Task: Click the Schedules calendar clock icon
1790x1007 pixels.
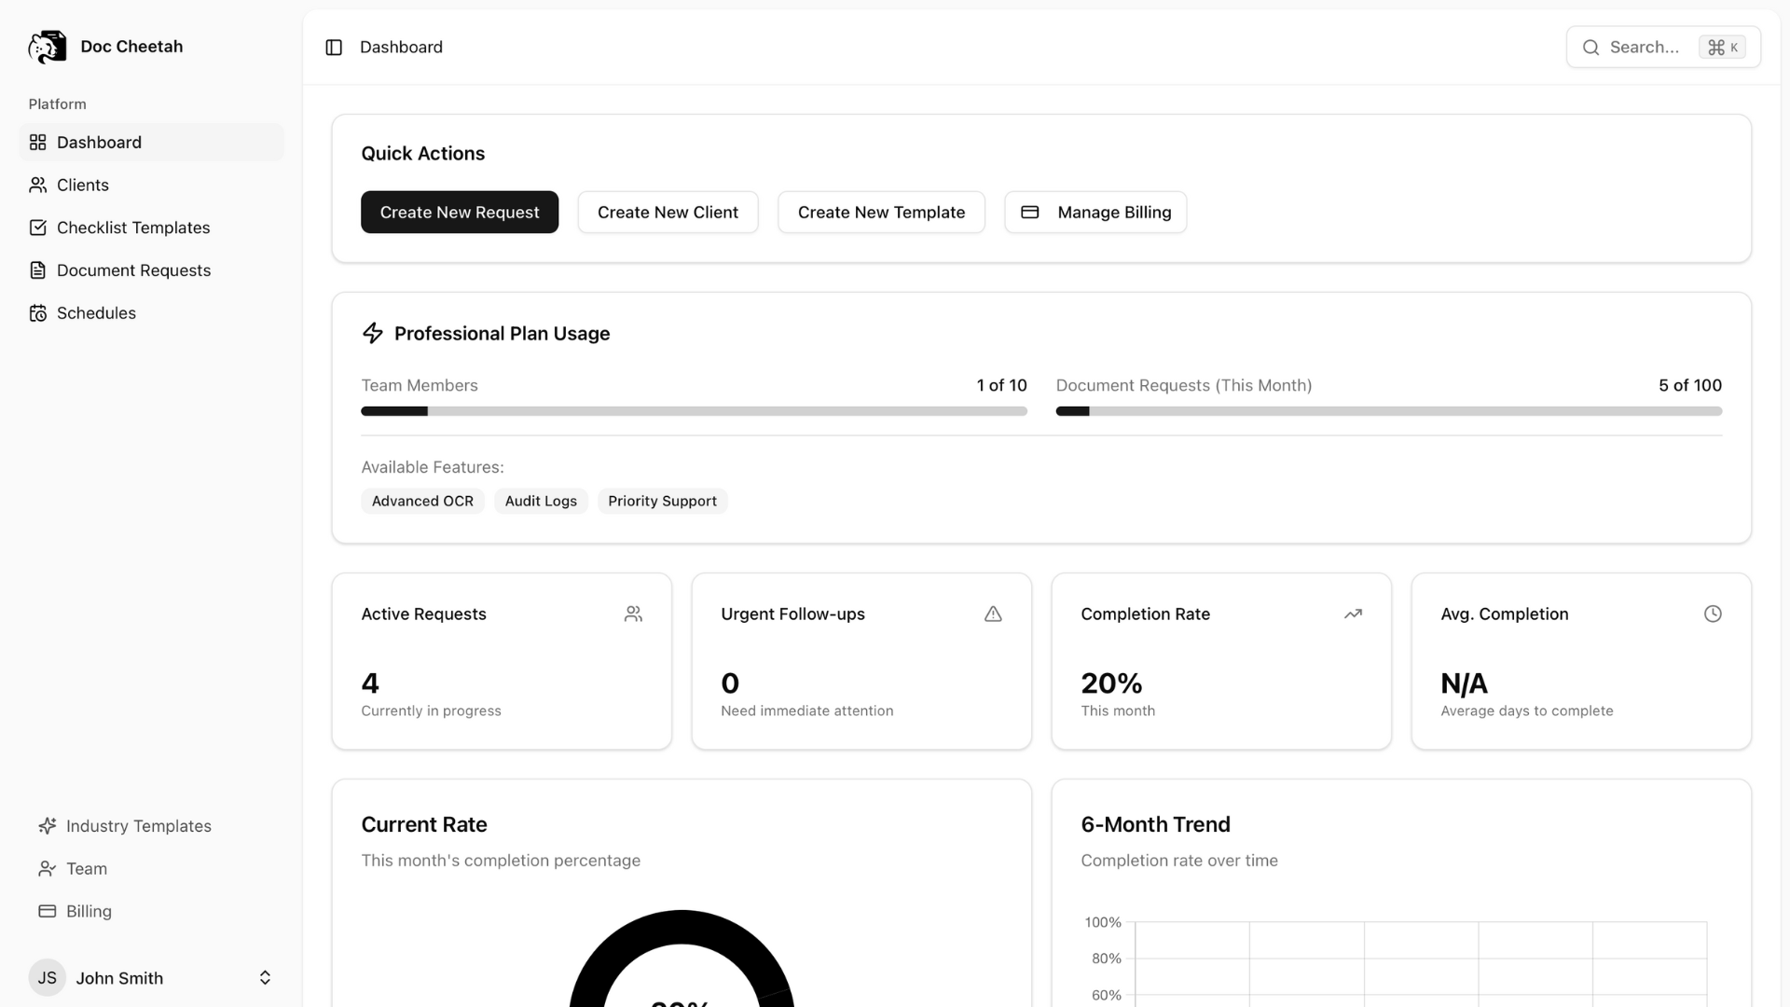Action: [37, 313]
